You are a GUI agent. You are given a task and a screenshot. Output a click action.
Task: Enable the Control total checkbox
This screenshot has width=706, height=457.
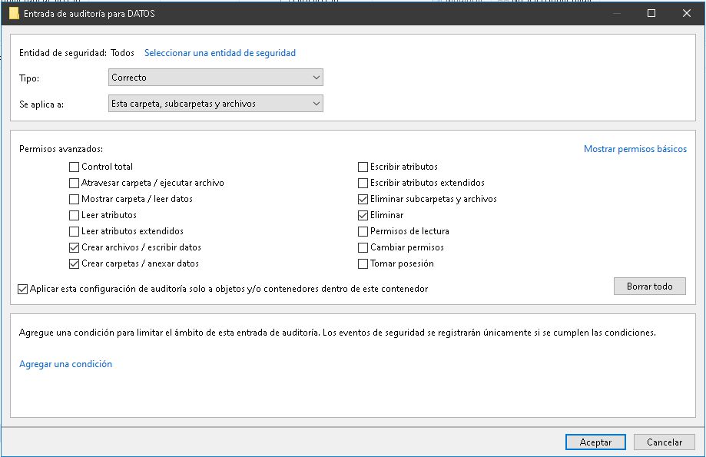pos(75,167)
